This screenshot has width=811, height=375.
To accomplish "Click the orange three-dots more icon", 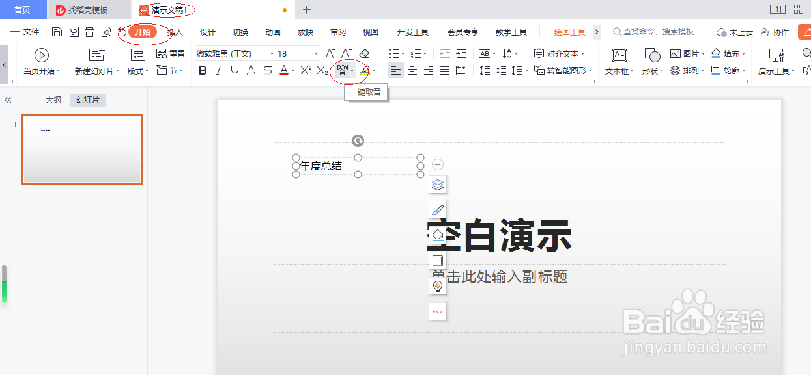I will coord(438,311).
